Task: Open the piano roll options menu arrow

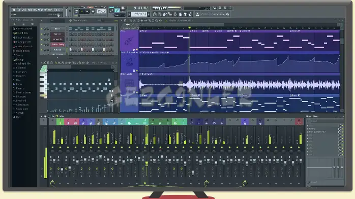Action: (41, 62)
